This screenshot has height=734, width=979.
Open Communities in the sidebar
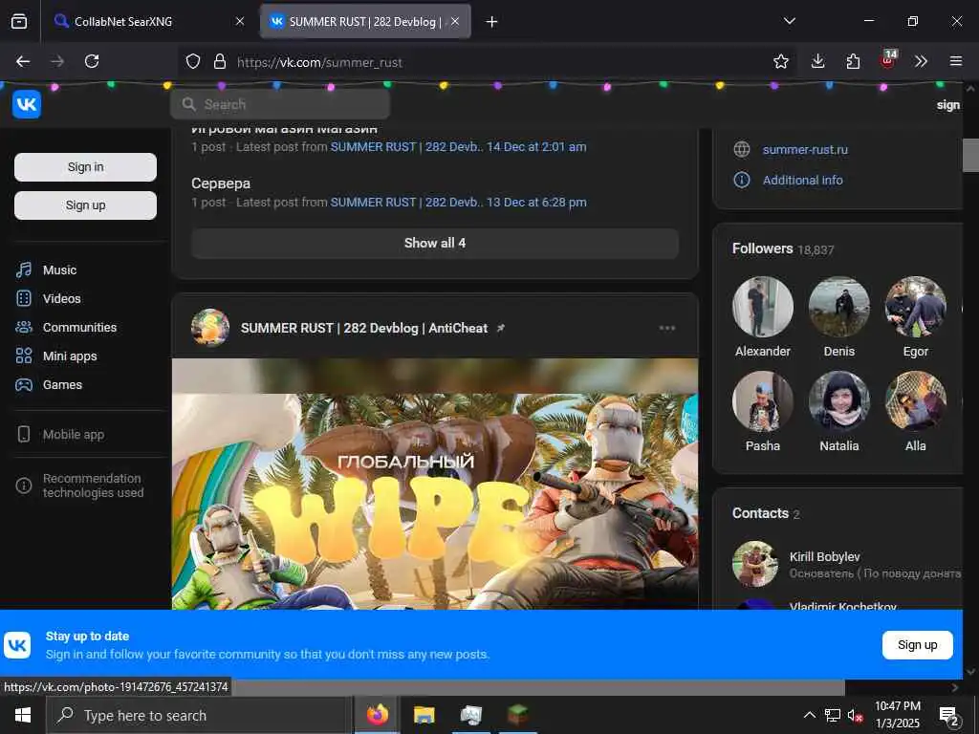pyautogui.click(x=79, y=328)
